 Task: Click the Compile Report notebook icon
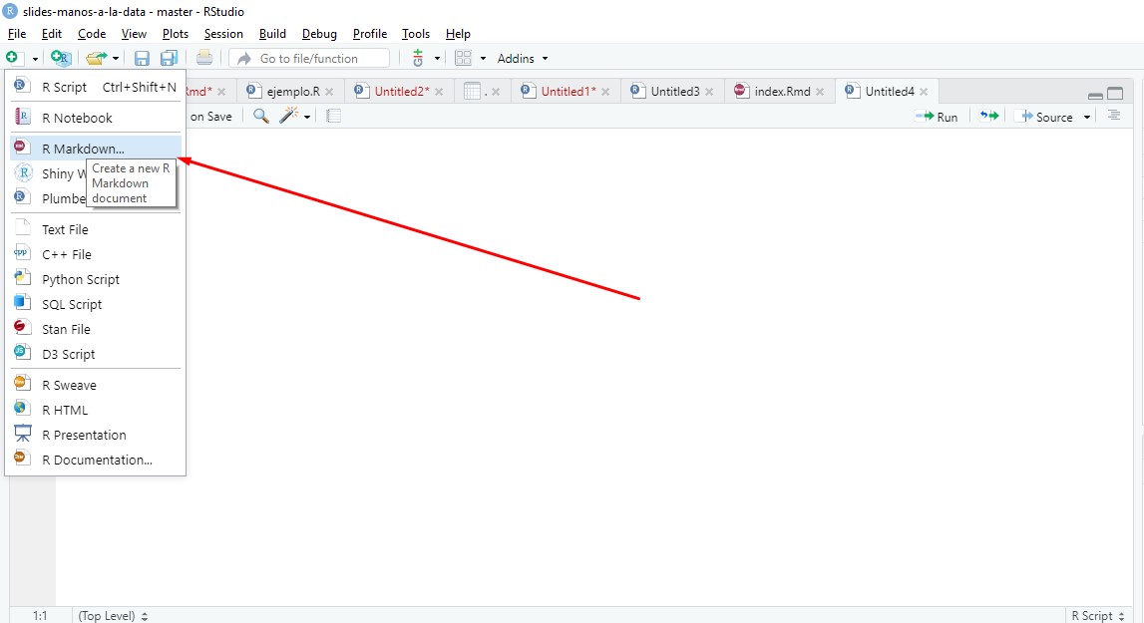coord(333,117)
